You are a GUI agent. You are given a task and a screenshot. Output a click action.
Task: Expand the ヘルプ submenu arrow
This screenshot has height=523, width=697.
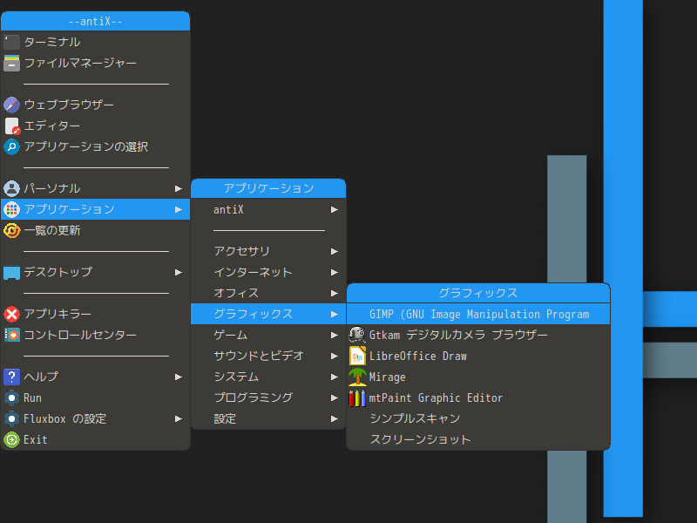(179, 377)
